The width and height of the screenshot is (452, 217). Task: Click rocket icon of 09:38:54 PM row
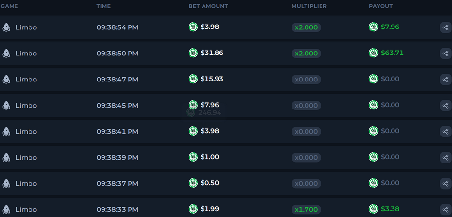(6, 27)
